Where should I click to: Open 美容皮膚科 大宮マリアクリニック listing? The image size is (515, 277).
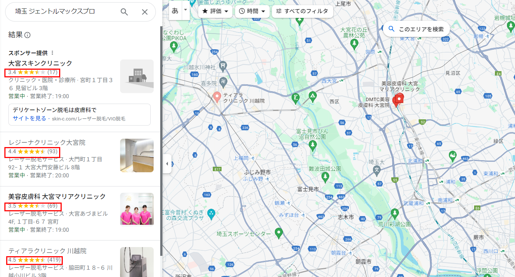(57, 196)
